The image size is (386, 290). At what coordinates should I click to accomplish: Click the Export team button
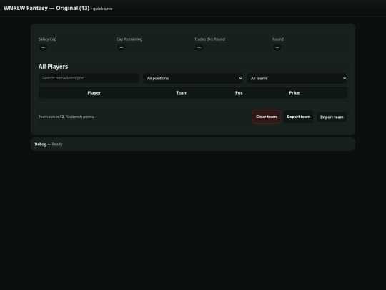298,117
